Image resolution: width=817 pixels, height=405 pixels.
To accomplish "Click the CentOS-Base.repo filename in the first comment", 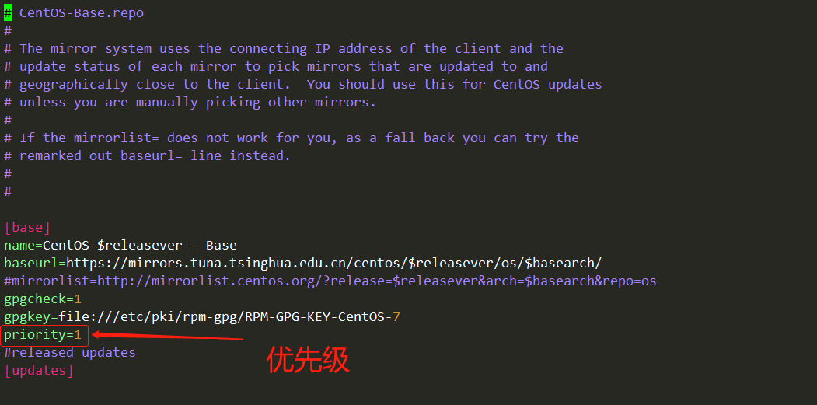I will coord(82,13).
